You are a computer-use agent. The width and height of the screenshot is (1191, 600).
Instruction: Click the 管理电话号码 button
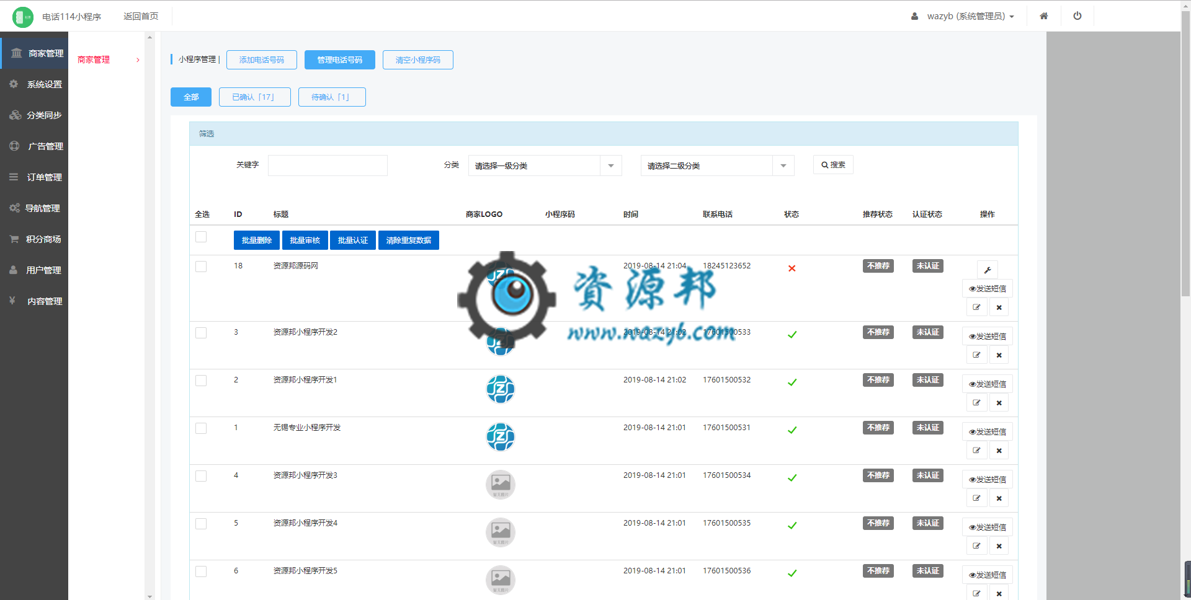340,60
